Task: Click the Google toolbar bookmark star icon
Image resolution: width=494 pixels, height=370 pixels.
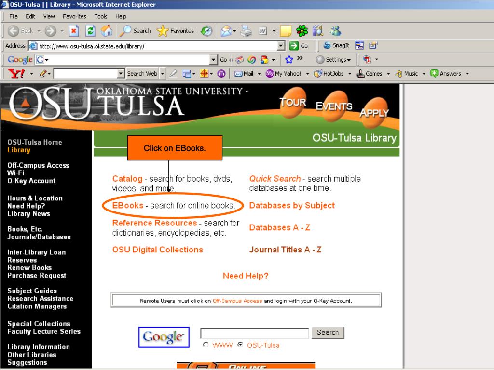Action: point(289,59)
